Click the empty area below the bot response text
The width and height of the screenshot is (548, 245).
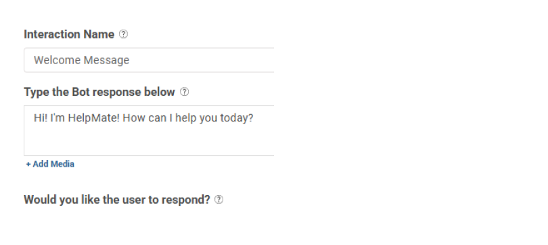click(x=149, y=141)
